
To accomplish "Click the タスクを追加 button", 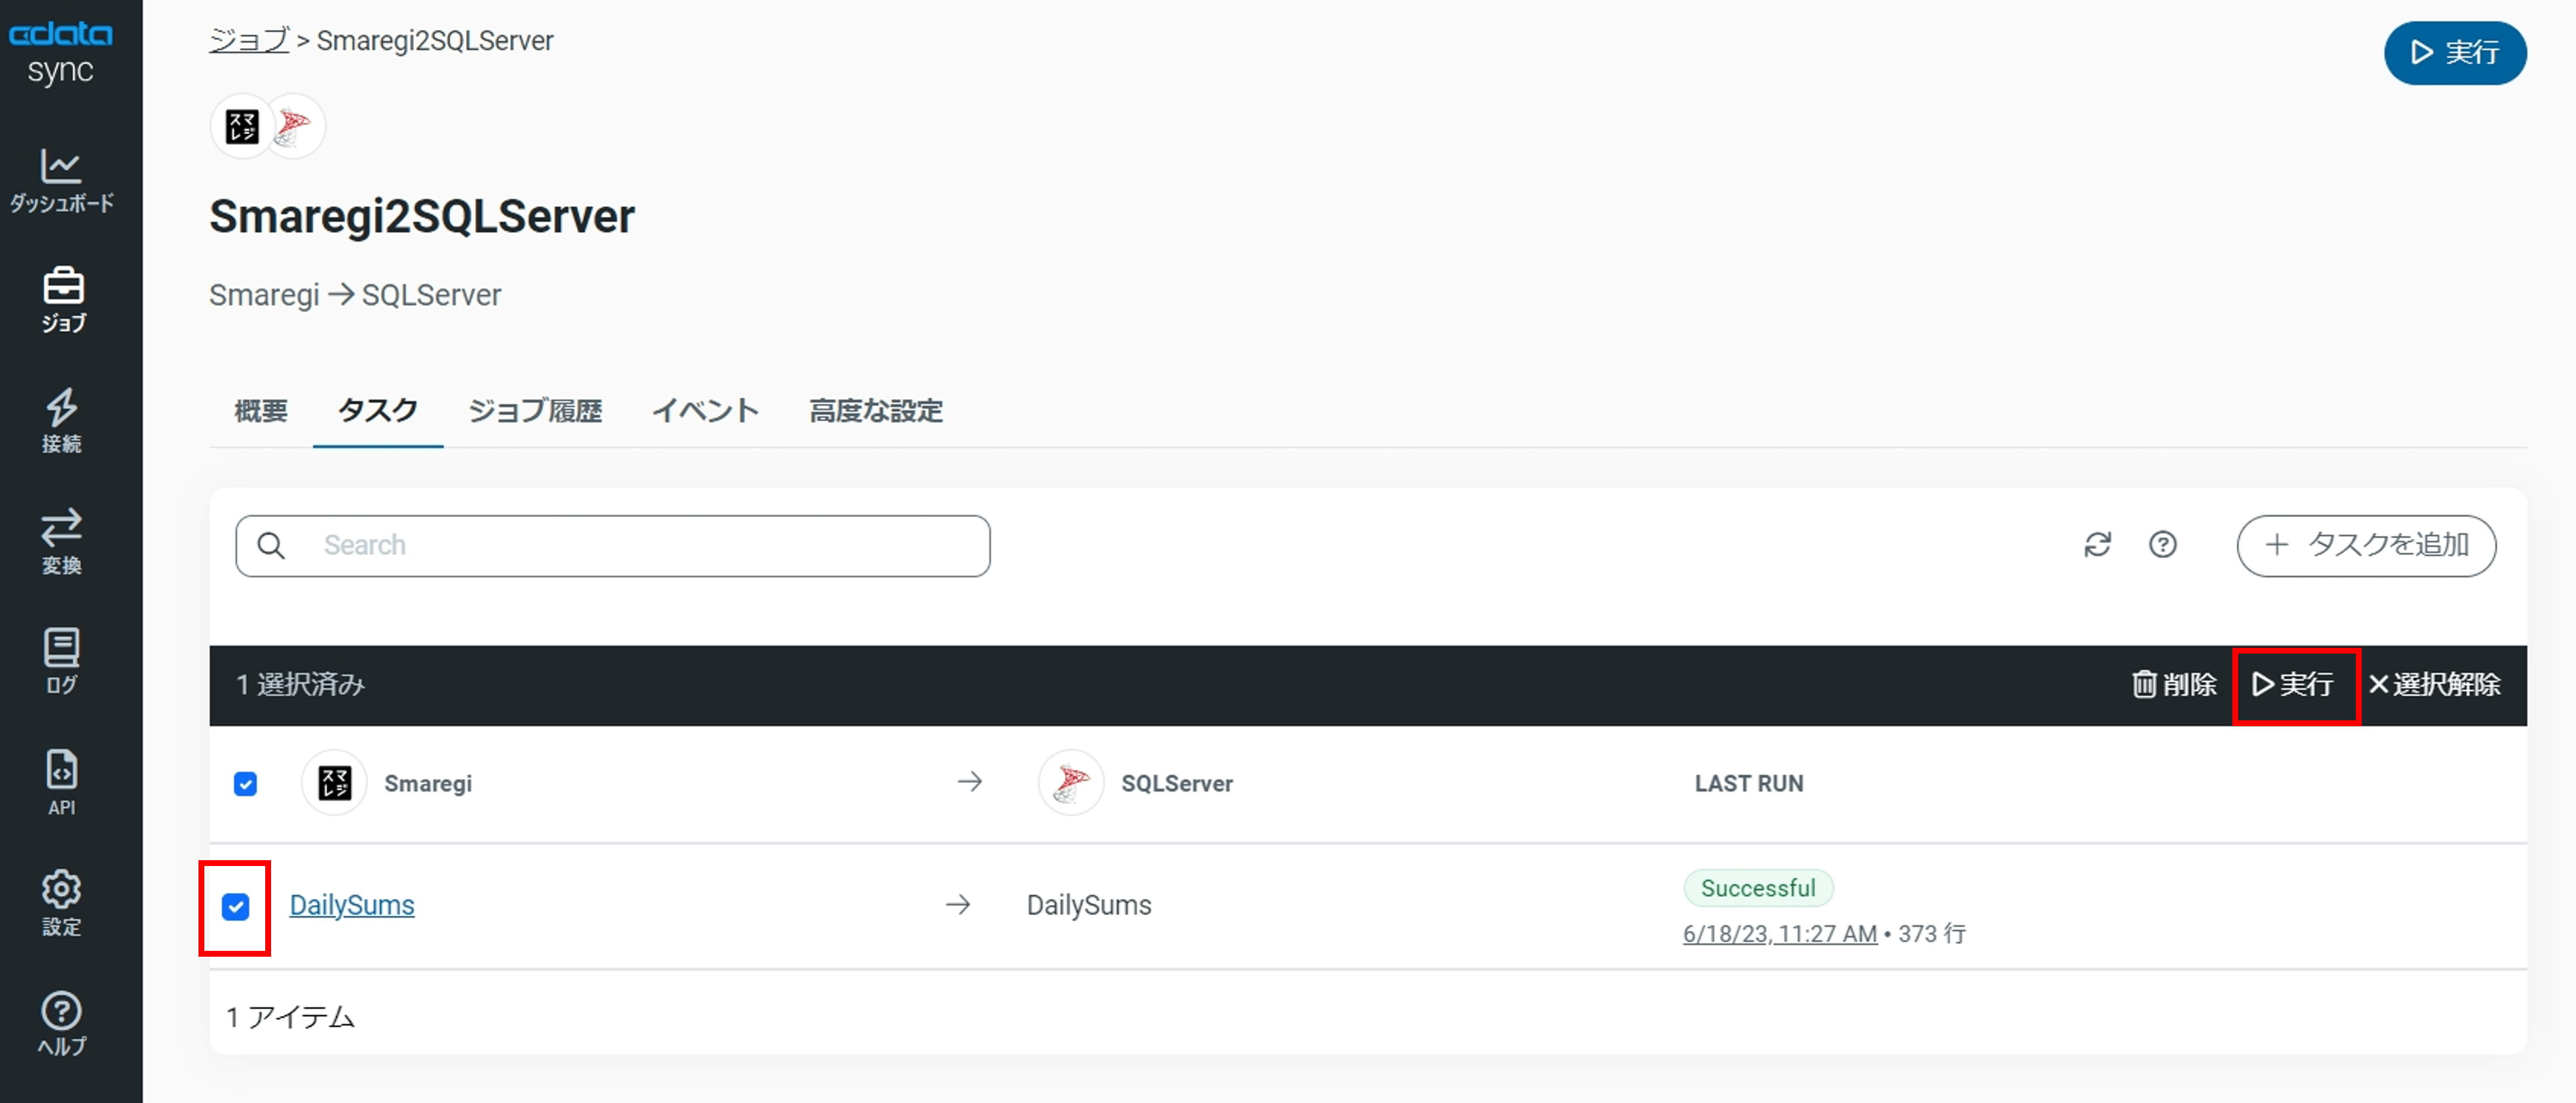I will click(x=2365, y=545).
